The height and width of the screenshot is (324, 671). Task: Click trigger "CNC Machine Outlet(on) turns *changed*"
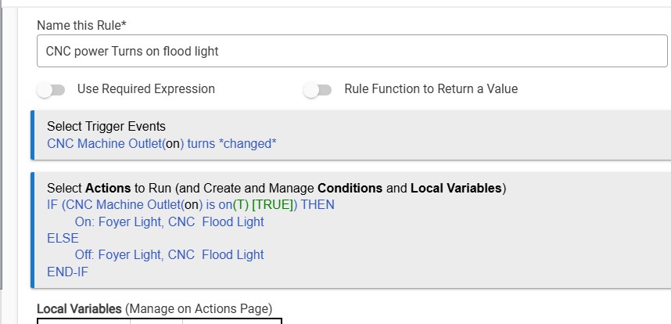point(162,144)
